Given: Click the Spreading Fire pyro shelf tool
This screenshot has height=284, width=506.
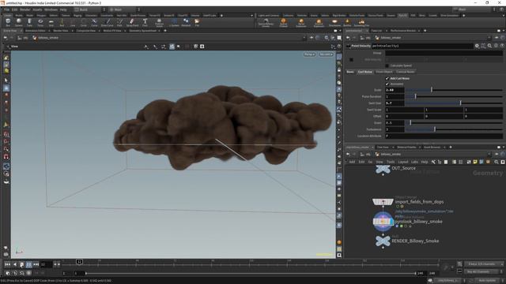Looking at the screenshot, I should click(x=361, y=23).
